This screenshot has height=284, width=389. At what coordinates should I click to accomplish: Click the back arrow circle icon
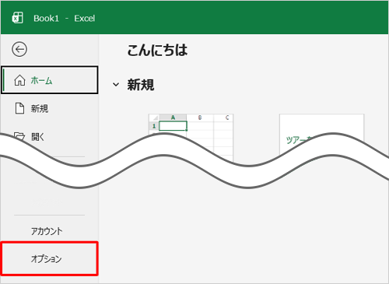[x=19, y=49]
